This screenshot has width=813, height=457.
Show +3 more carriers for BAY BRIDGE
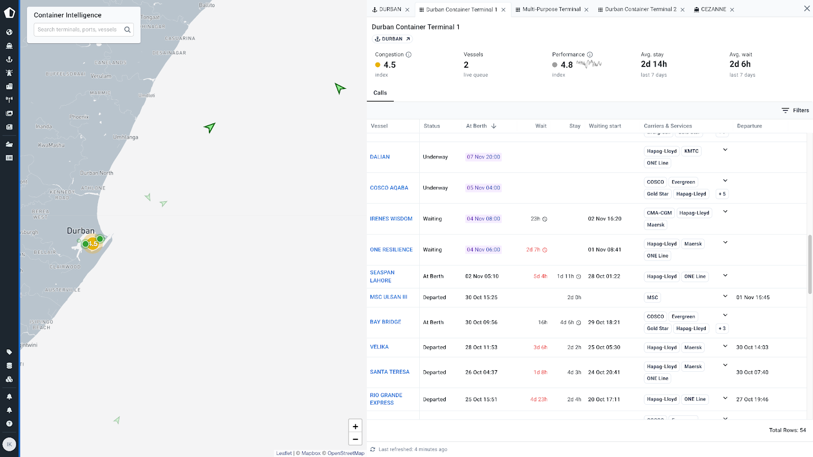722,329
